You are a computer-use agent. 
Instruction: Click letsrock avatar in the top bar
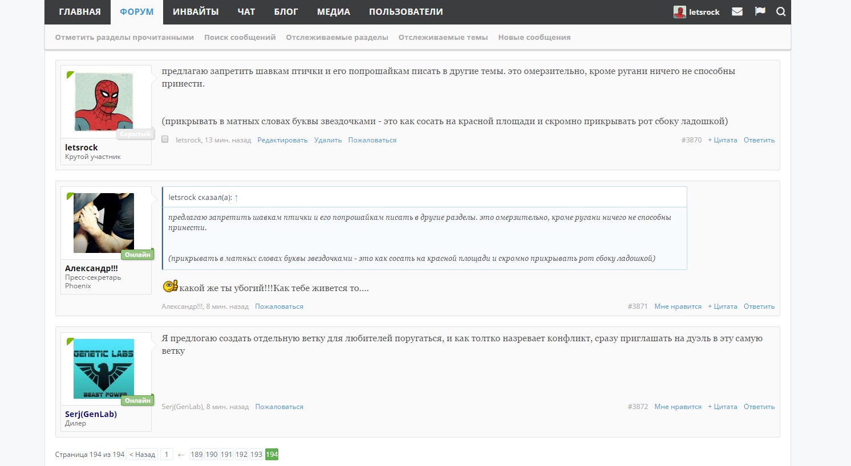click(x=679, y=12)
